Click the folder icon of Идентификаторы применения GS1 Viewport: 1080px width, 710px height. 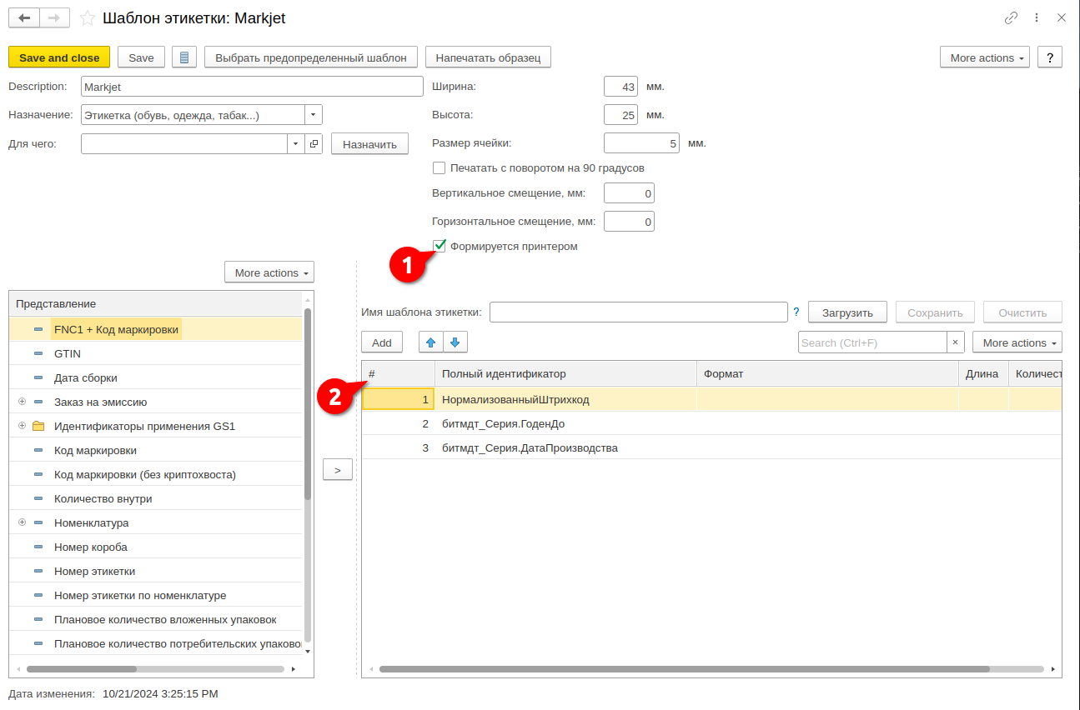pyautogui.click(x=38, y=426)
